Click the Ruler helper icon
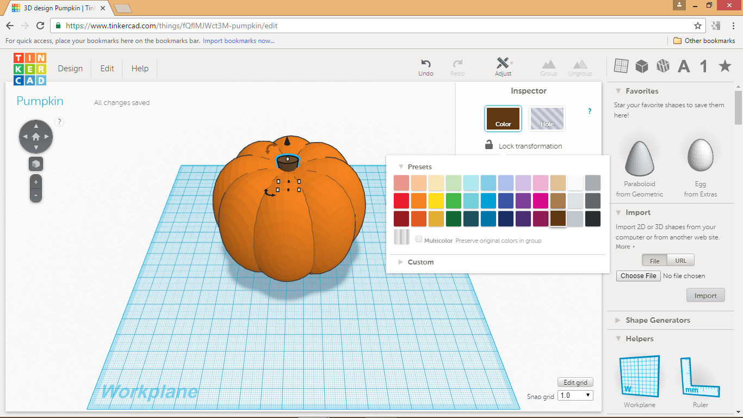 point(700,376)
